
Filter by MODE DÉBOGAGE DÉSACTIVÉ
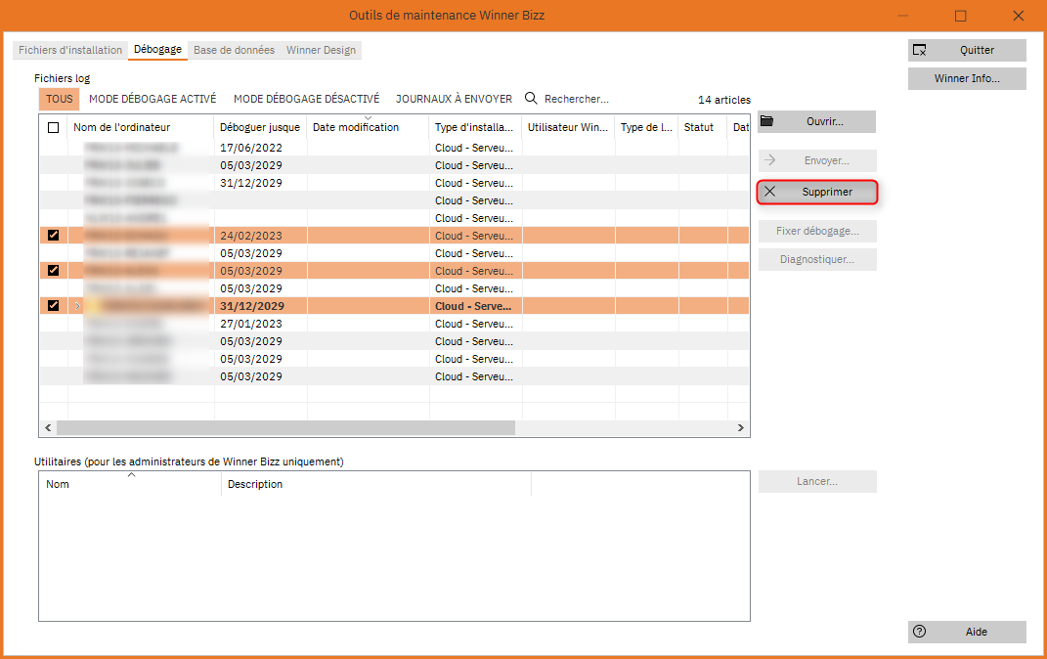[307, 99]
